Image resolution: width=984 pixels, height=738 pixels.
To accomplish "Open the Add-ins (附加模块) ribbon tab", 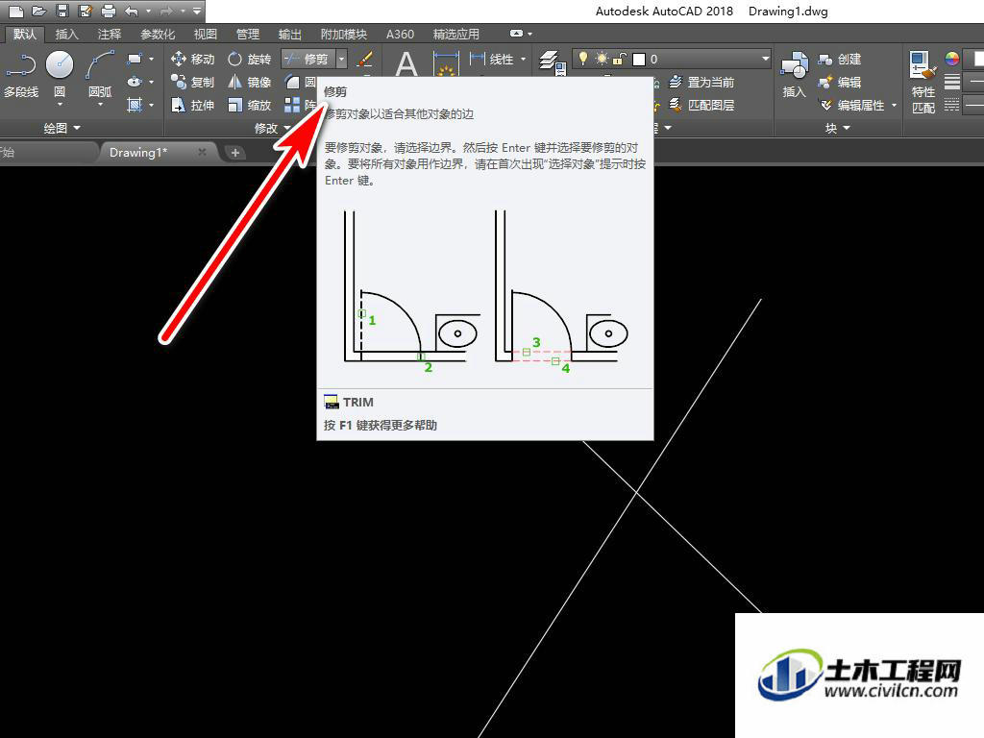I will click(343, 34).
